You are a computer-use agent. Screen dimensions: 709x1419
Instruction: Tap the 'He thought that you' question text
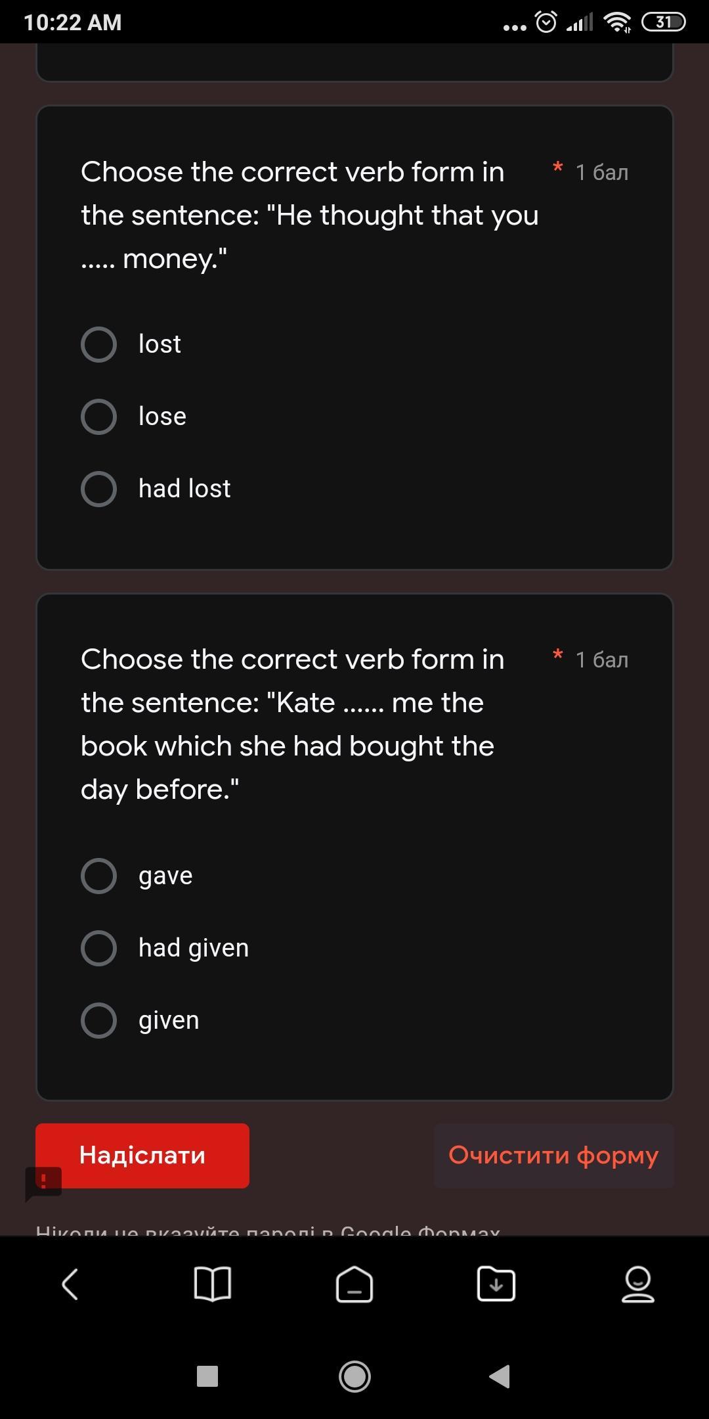(x=309, y=215)
